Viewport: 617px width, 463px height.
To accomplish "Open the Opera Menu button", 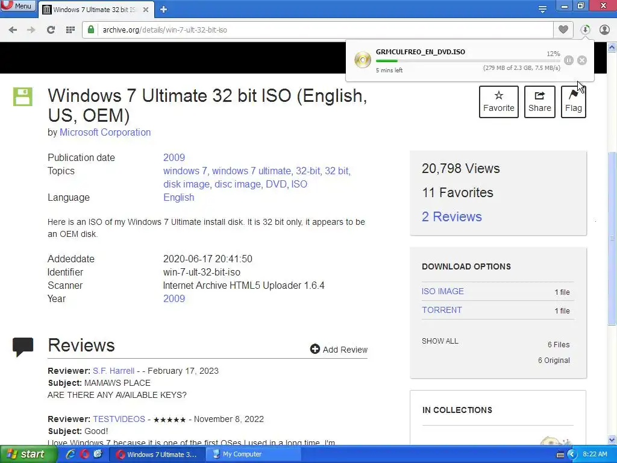I will coord(17,6).
